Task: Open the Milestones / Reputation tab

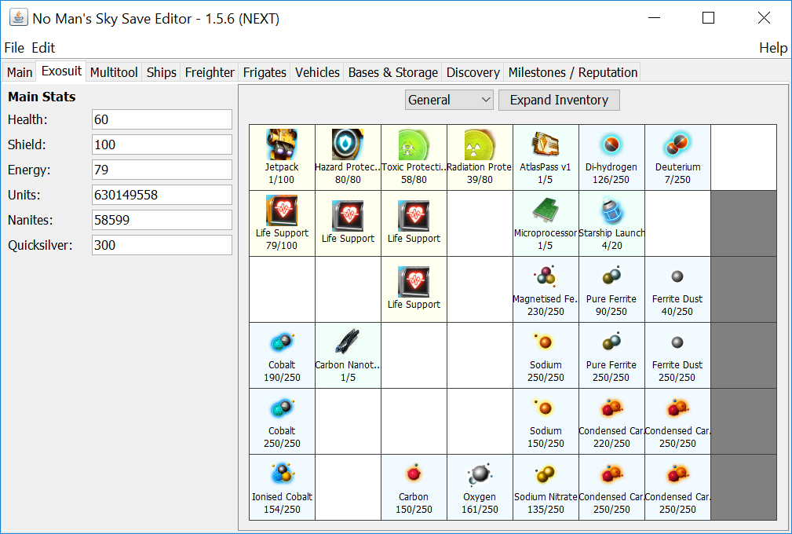Action: 573,72
